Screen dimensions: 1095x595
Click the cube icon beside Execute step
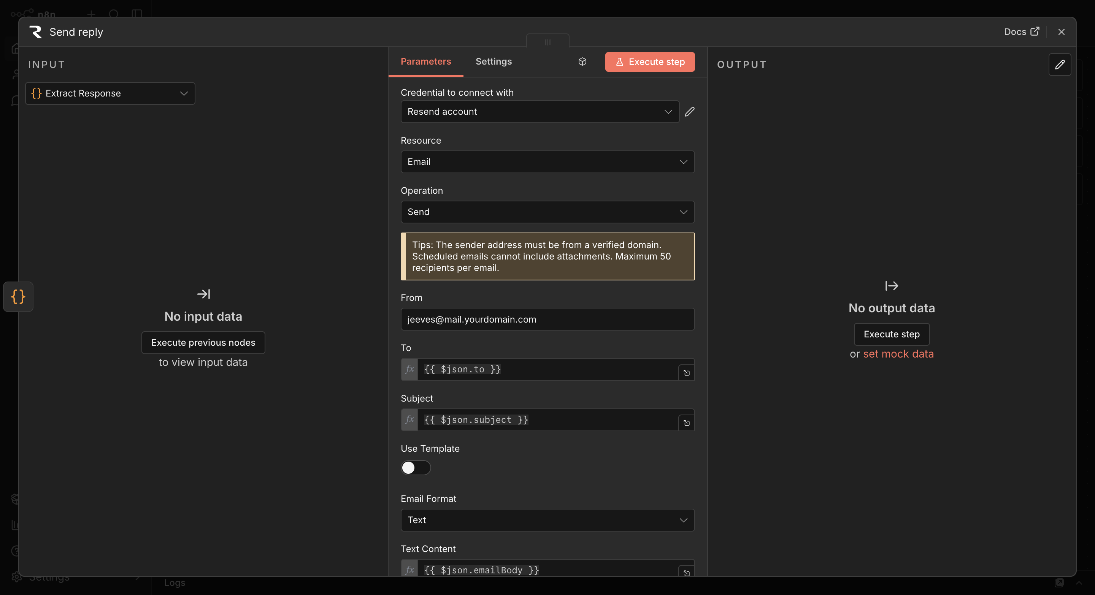click(582, 62)
